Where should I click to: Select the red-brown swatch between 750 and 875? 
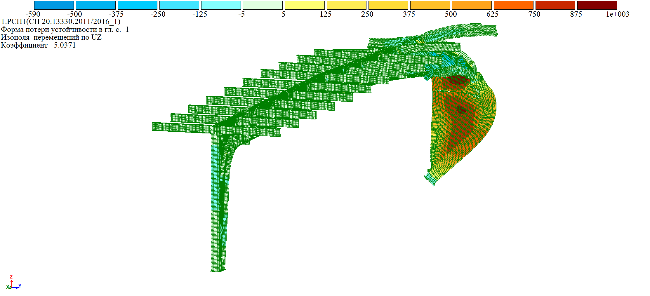point(555,5)
